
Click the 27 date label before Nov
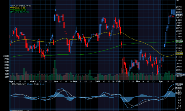[x=50, y=81]
